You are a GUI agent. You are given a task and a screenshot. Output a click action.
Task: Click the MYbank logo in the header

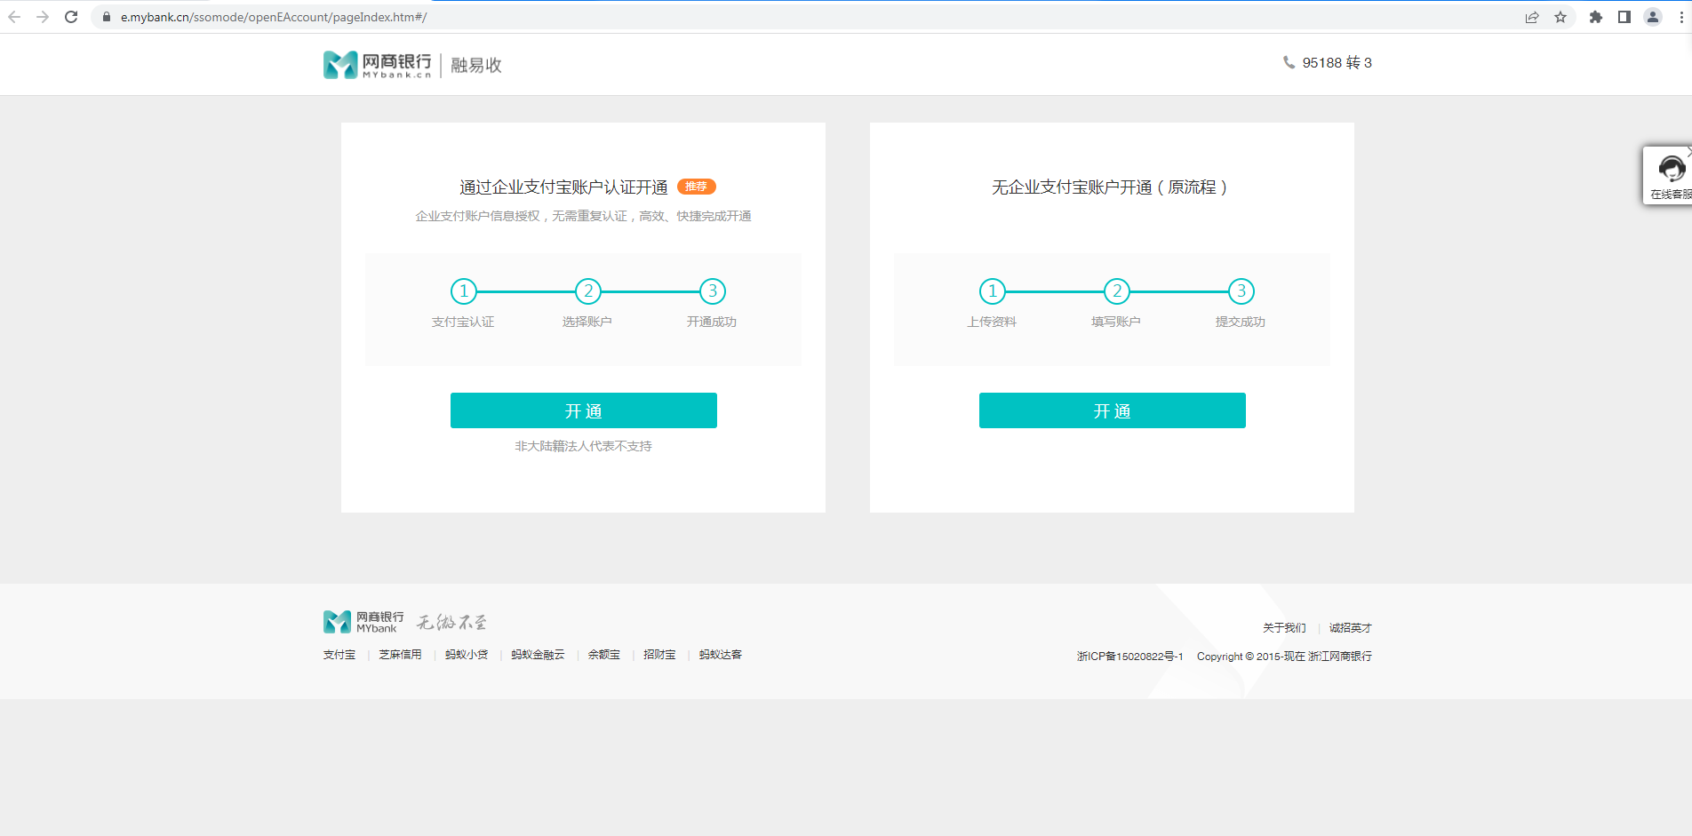(378, 65)
